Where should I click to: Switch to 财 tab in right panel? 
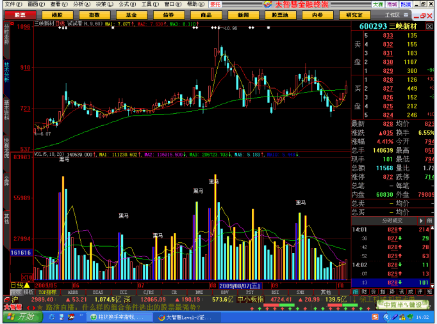[x=364, y=292]
